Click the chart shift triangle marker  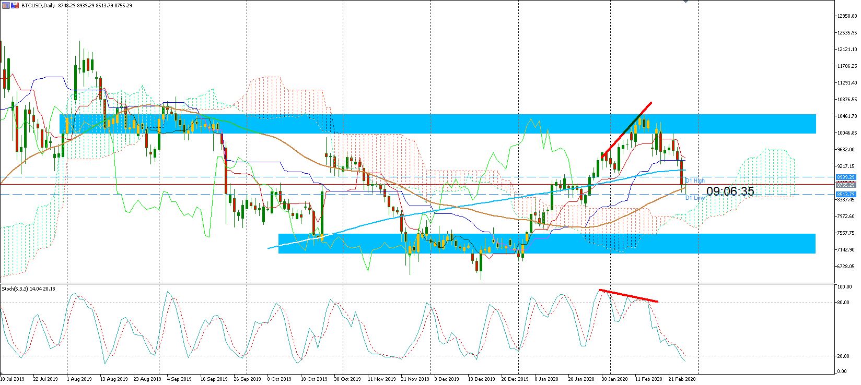tap(685, 2)
